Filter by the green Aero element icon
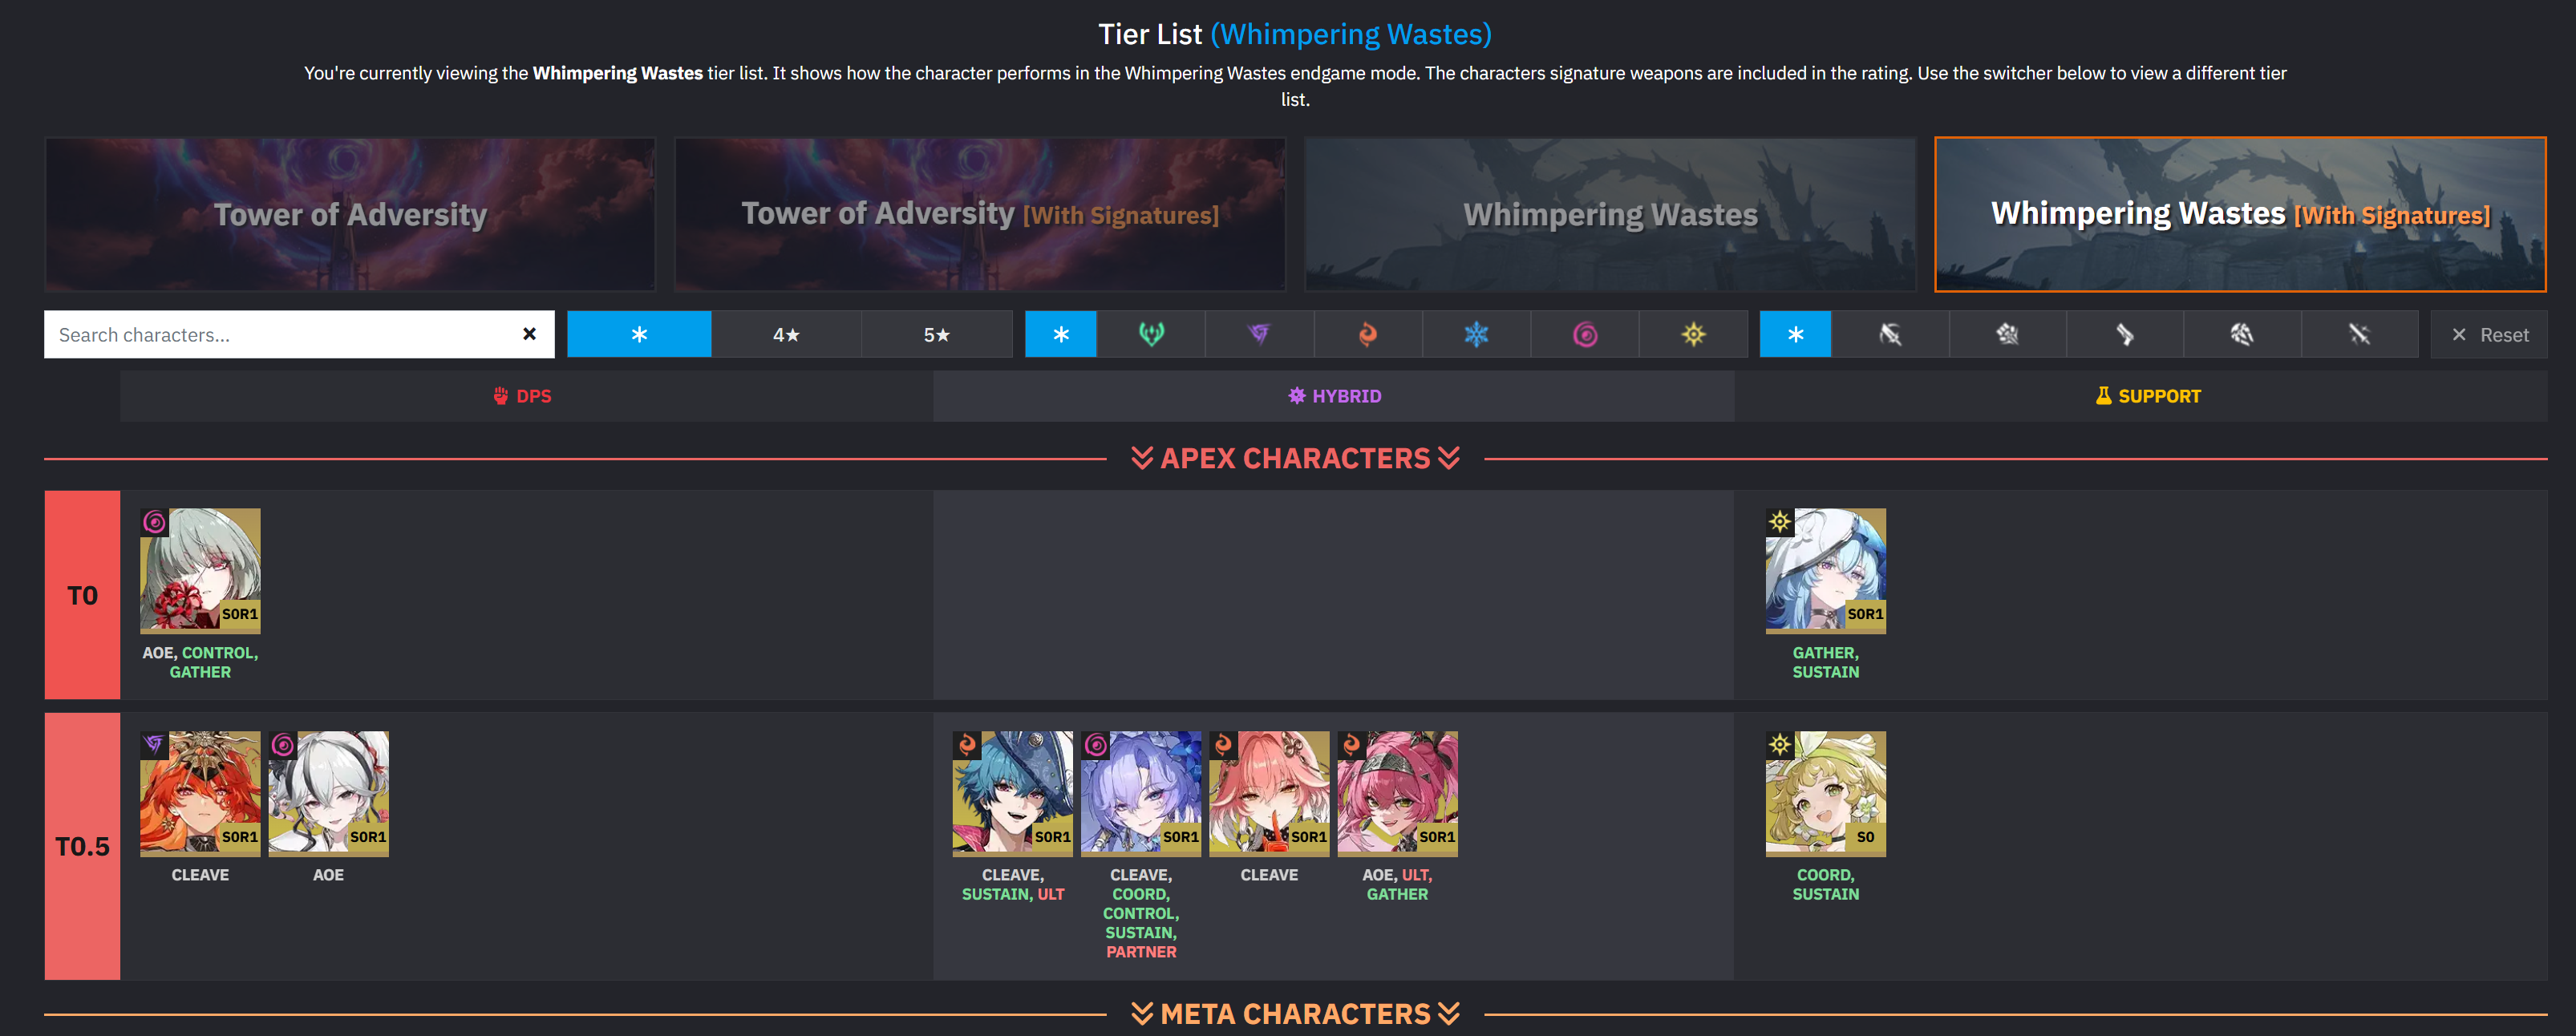 point(1151,334)
